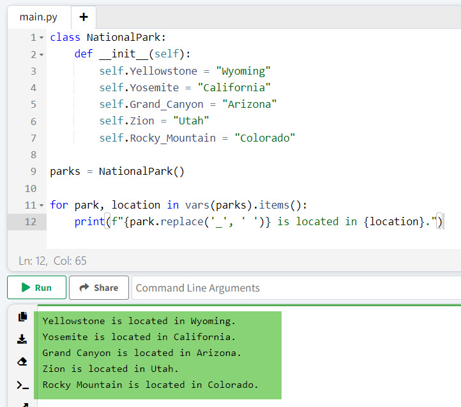Click the "Wyoming" string on line 3

click(243, 71)
